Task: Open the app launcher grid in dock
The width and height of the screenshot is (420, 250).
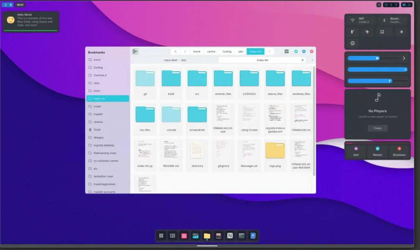Action: tap(161, 235)
